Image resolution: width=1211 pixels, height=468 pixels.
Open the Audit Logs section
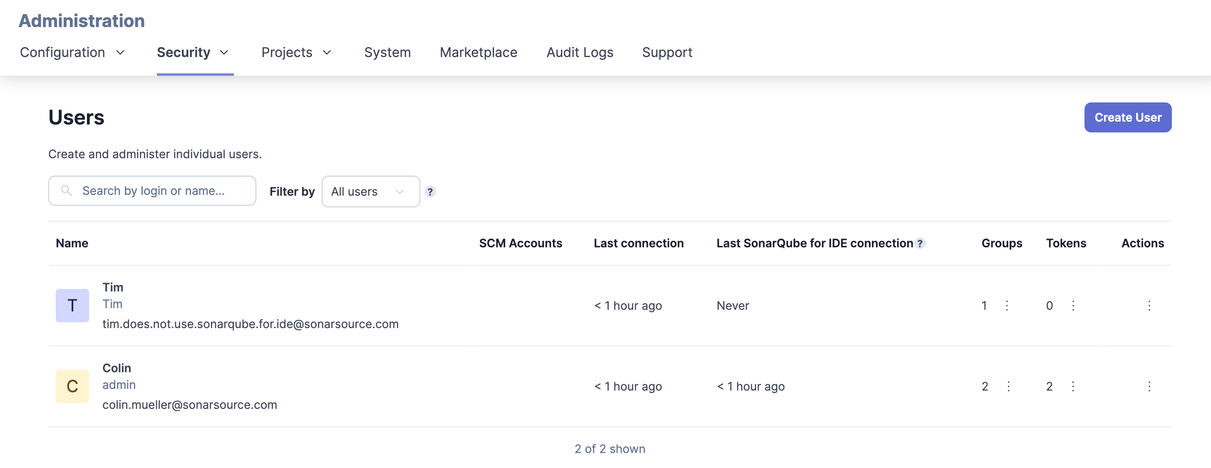tap(579, 53)
